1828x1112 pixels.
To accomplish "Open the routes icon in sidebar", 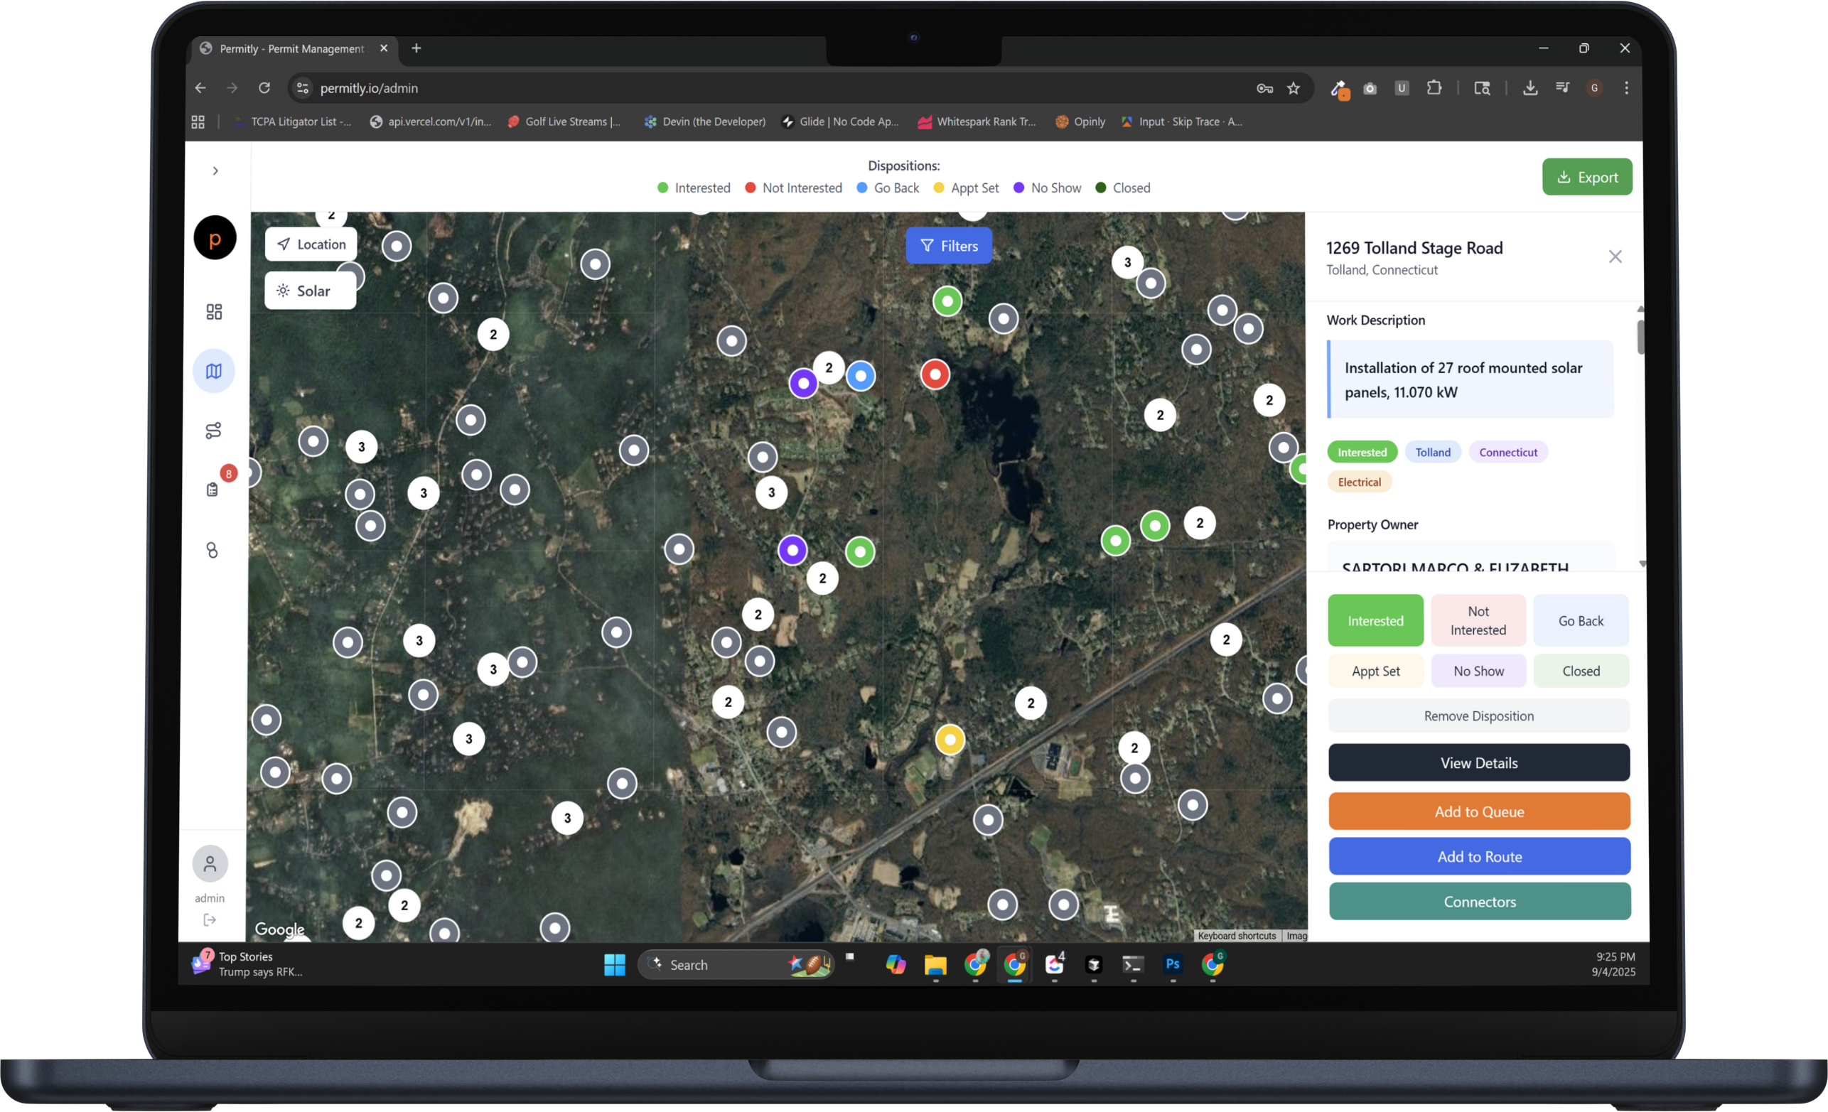I will [x=214, y=431].
